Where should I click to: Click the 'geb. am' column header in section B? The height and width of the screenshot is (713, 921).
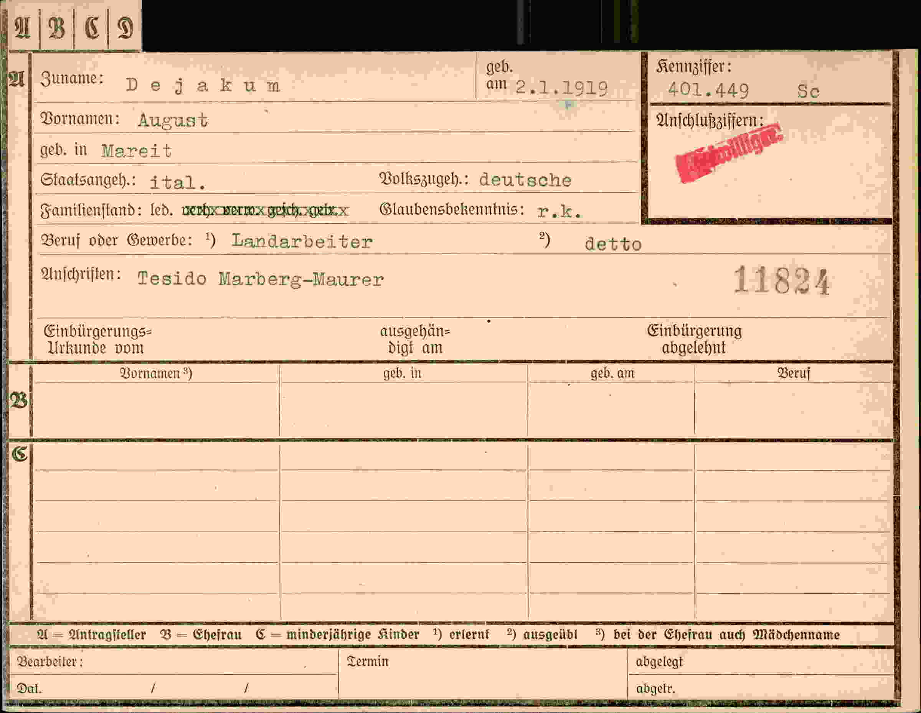click(612, 373)
